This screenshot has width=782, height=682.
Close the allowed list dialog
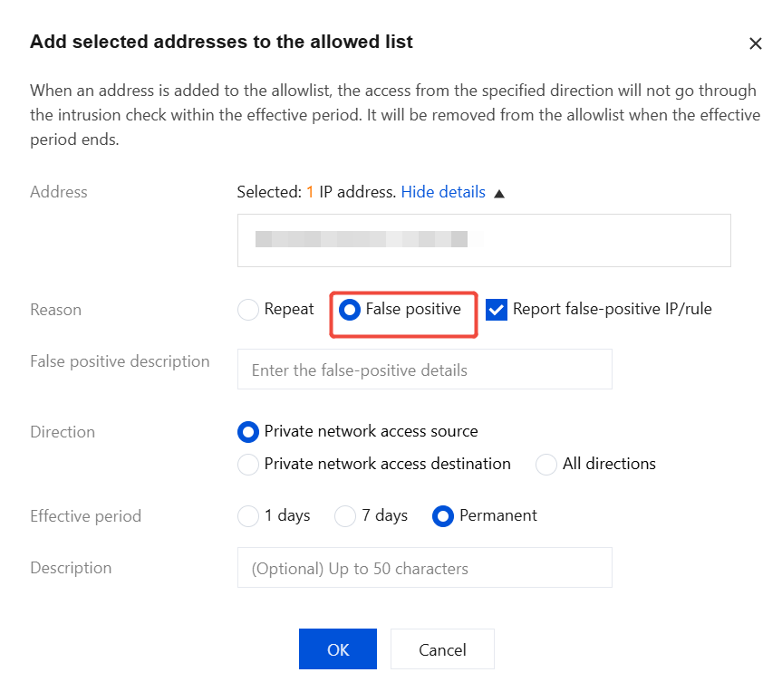755,43
